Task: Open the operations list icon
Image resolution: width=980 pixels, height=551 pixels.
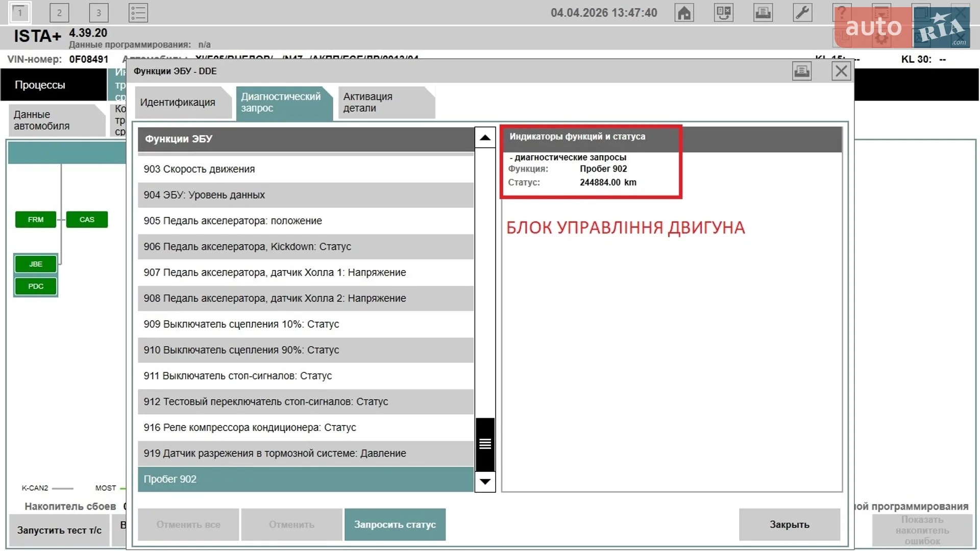Action: coord(138,13)
